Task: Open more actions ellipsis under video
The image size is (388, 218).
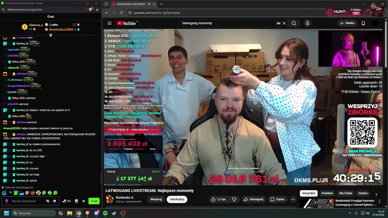Action: click(x=293, y=199)
